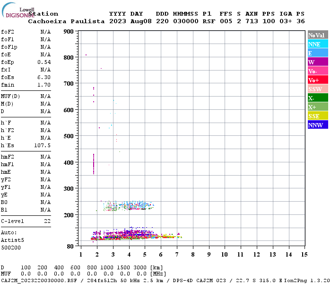This screenshot has width=331, height=284.
Task: Click the 3000 km distance value
Action: click(x=140, y=268)
